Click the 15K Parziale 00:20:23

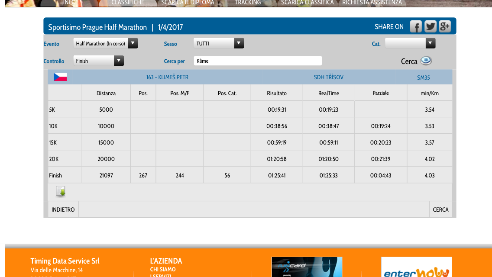tap(381, 142)
